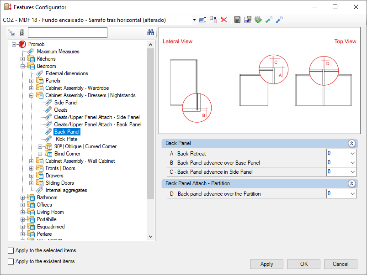Open the A - Back Retreat value dropdown
367x275 pixels.
point(353,154)
